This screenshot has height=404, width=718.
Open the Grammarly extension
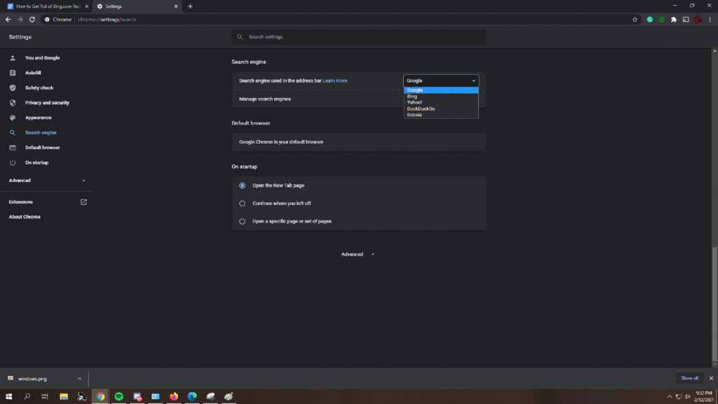[x=650, y=20]
